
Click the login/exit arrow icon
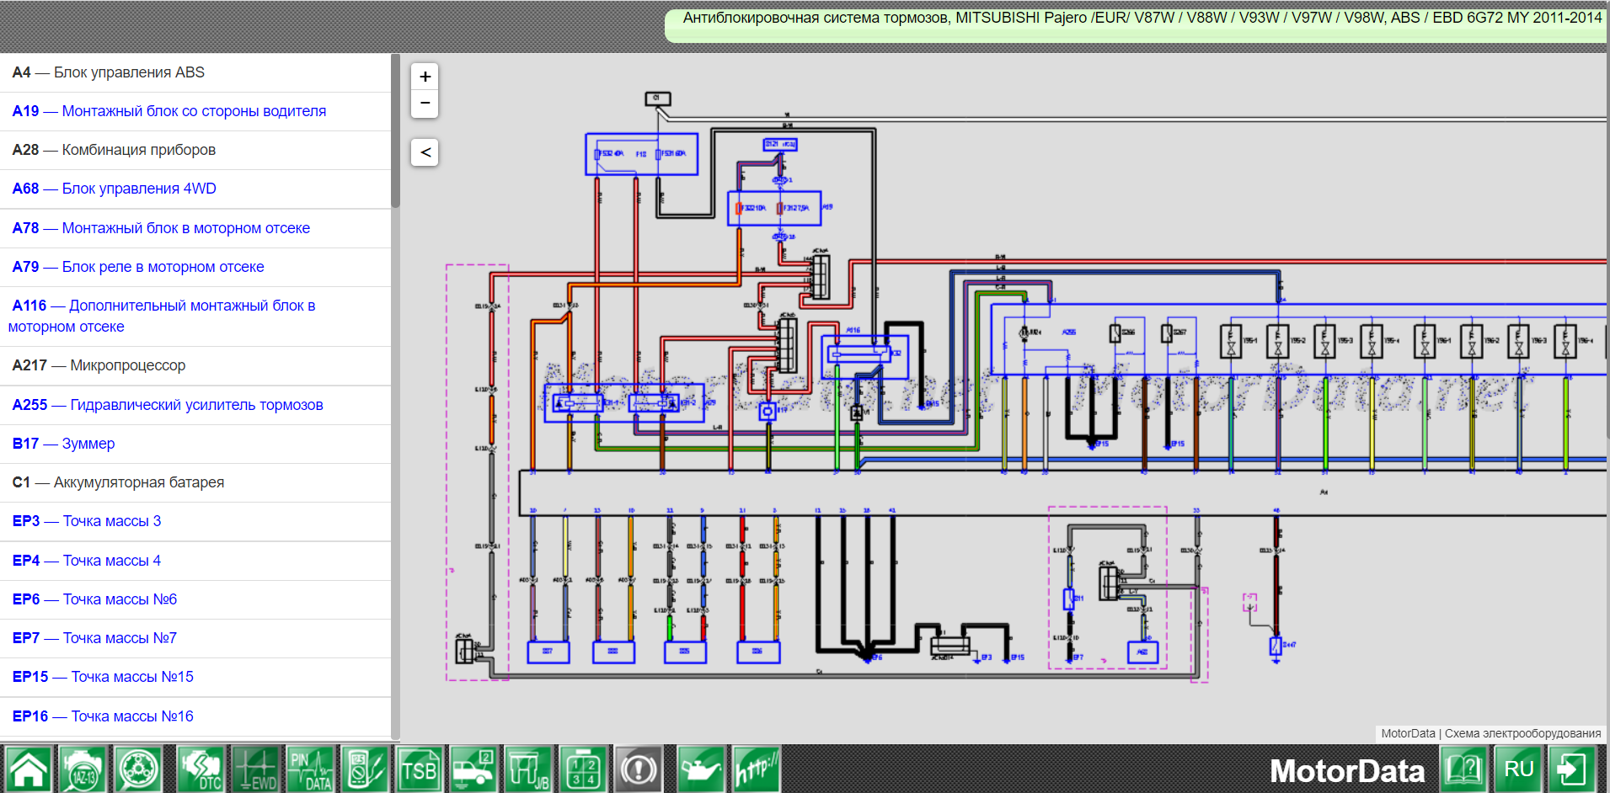coord(1572,769)
